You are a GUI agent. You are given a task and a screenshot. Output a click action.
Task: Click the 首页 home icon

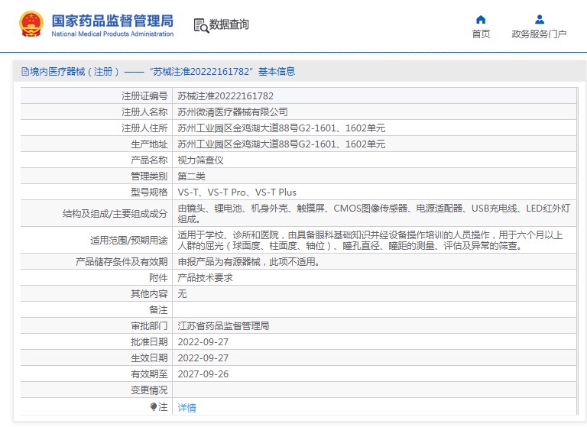(x=481, y=19)
